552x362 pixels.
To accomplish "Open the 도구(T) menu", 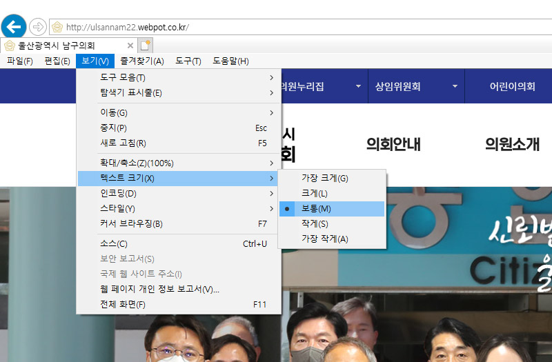I will click(188, 61).
